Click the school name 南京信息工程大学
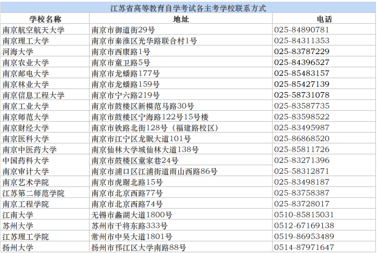Viewport: 377px width, 253px height. 33,95
